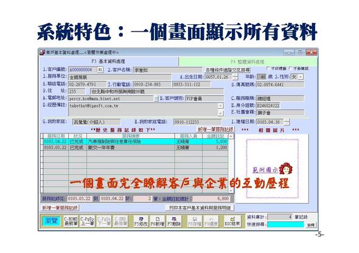359x253 pixels.
Task: Click the 聯絡電話 field 02-2679-4791
Action: coord(87,84)
